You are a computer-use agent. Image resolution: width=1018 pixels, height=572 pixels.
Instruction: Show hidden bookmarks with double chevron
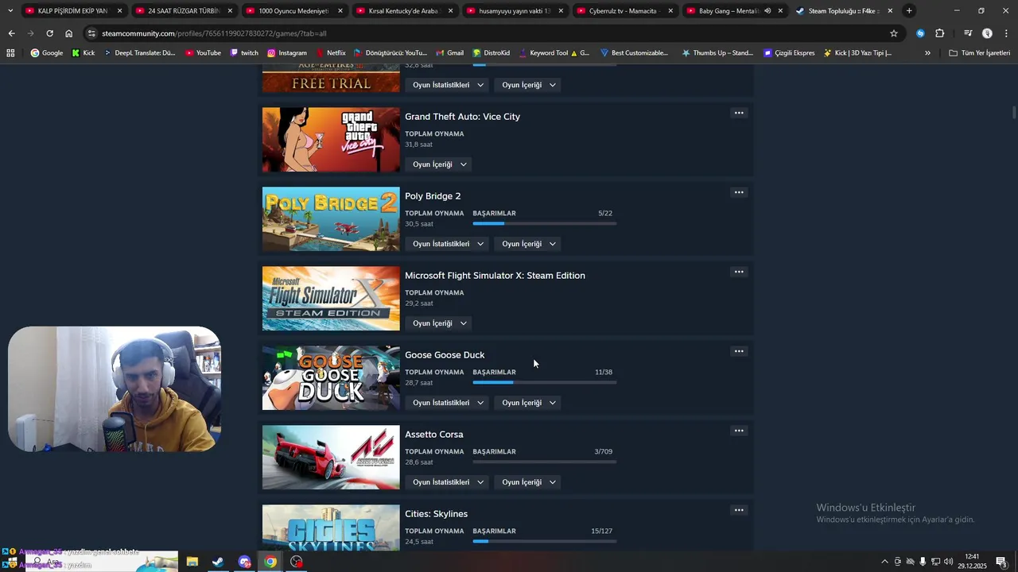927,53
